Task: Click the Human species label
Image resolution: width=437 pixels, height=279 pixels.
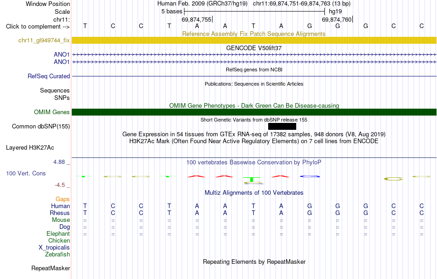Action: [60, 206]
